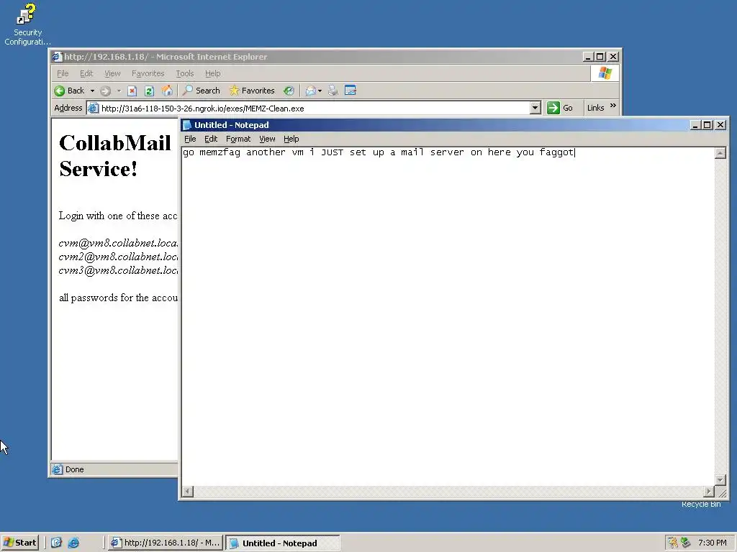Open the Address bar dropdown list
Image resolution: width=737 pixels, height=552 pixels.
(535, 108)
